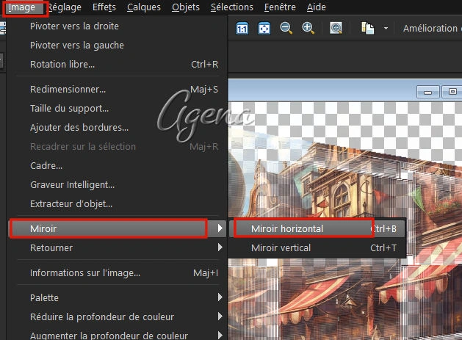Viewport: 462px width, 340px height.
Task: Click the Amélioration toolbar label
Action: pyautogui.click(x=430, y=29)
